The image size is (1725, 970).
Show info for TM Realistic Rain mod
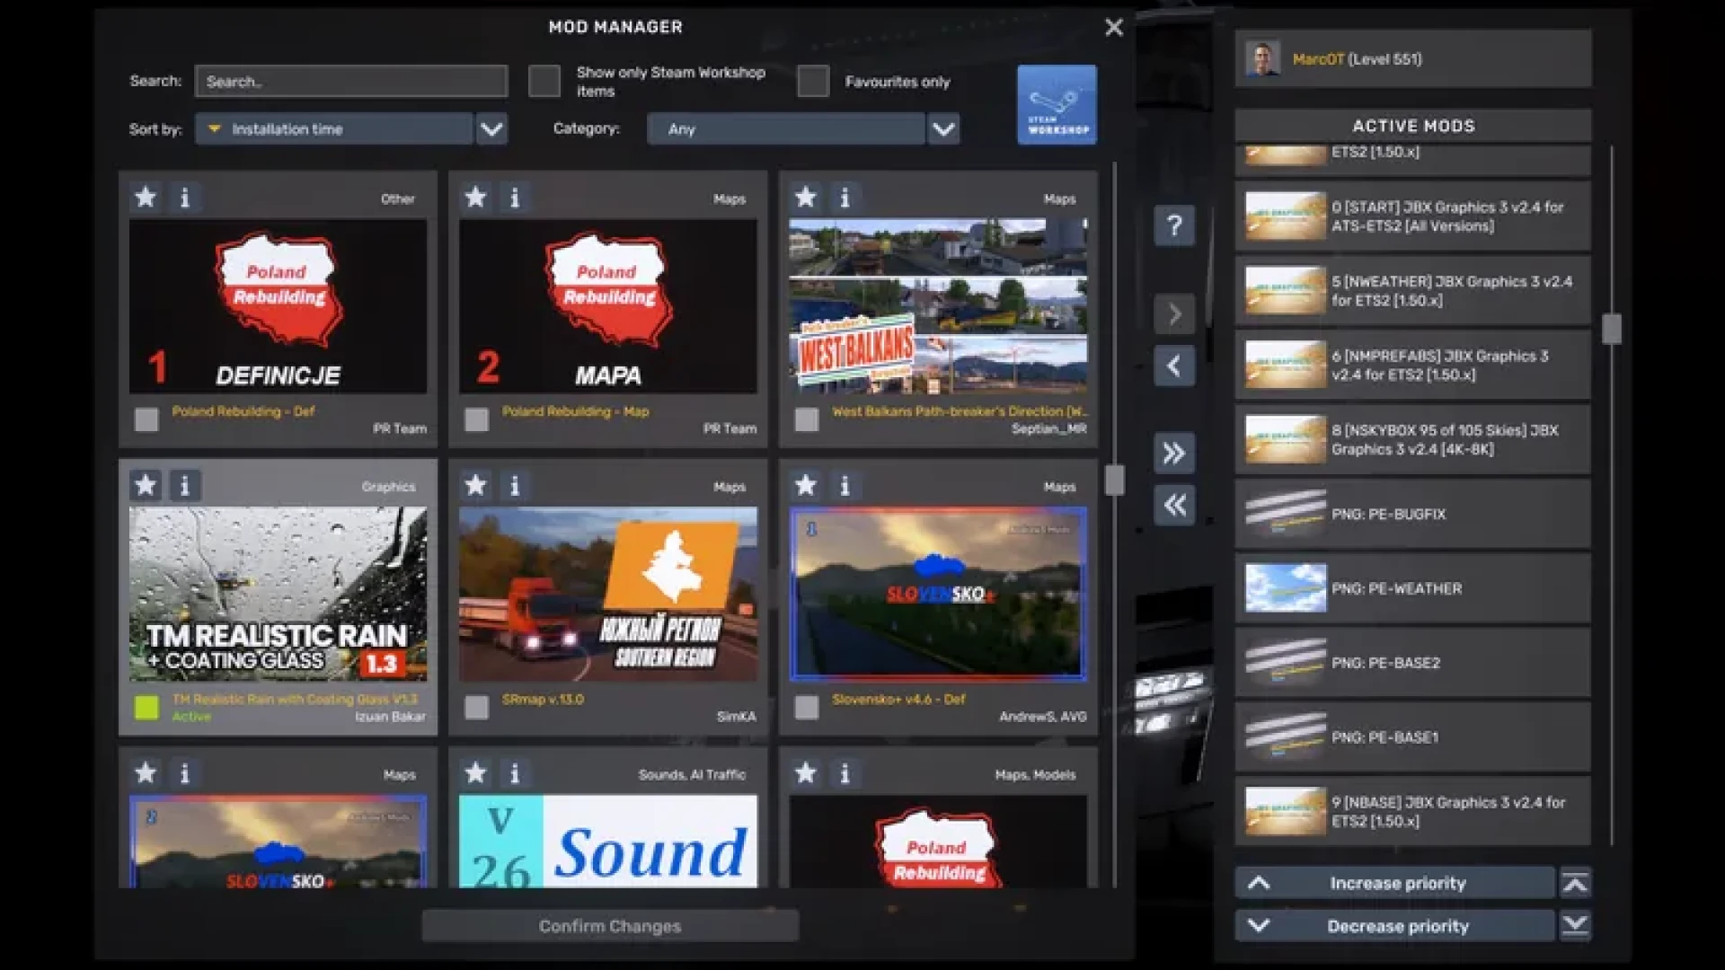click(185, 485)
